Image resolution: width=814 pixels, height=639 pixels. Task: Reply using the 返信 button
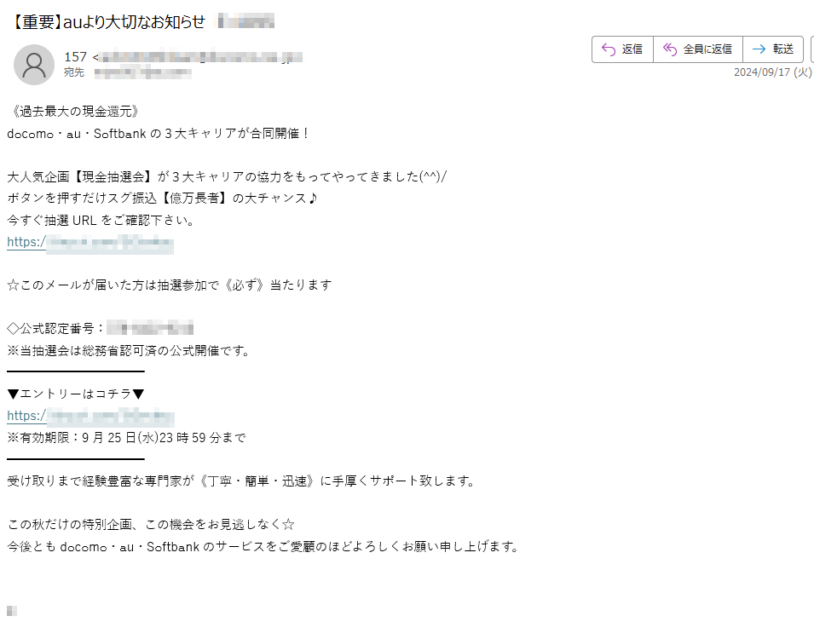(622, 49)
